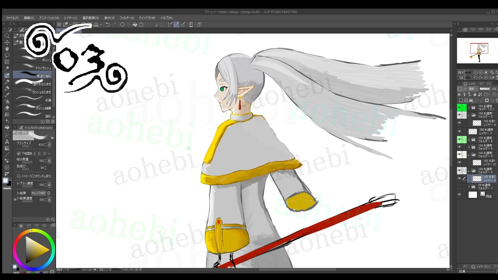Expand 下地混色 options dropdown arrow

(x=49, y=154)
